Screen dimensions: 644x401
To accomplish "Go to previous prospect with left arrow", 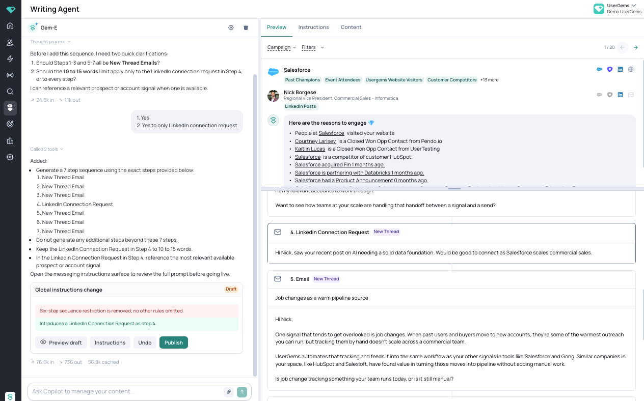I will [x=622, y=47].
